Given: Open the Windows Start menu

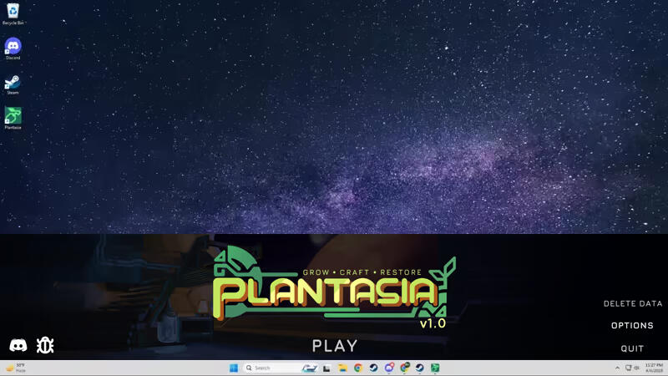Looking at the screenshot, I should [x=234, y=368].
